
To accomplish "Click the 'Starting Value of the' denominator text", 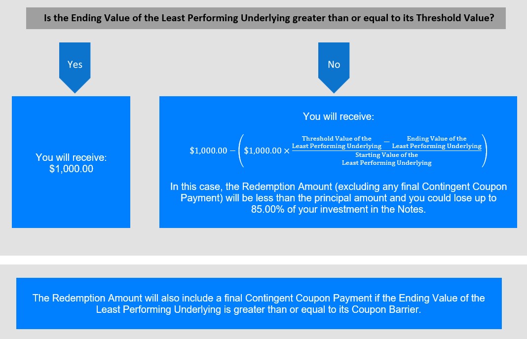I will pyautogui.click(x=386, y=155).
